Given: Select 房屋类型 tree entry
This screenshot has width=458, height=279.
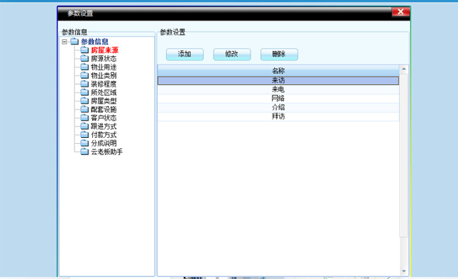Looking at the screenshot, I should point(104,101).
